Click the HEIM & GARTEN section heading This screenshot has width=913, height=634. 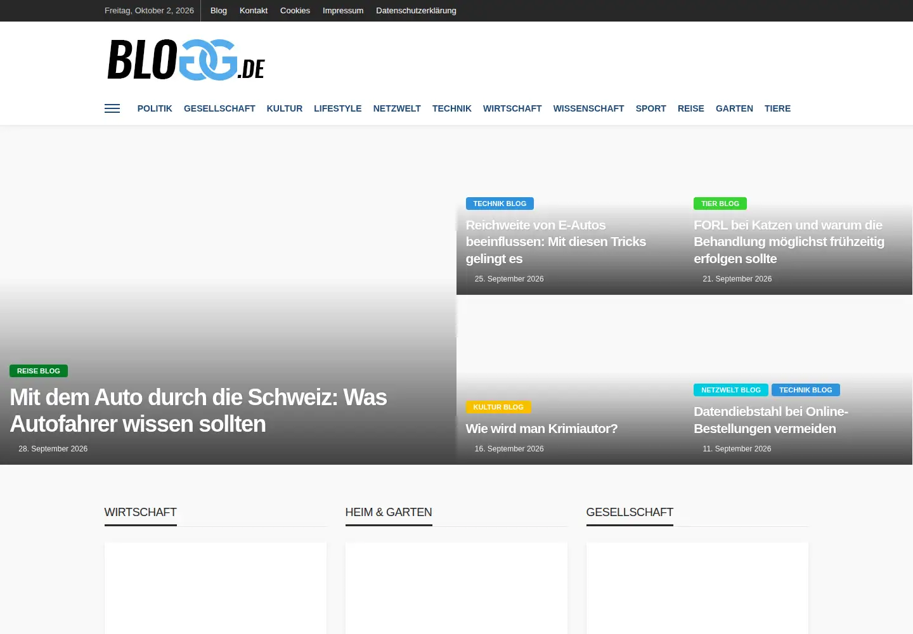[389, 512]
